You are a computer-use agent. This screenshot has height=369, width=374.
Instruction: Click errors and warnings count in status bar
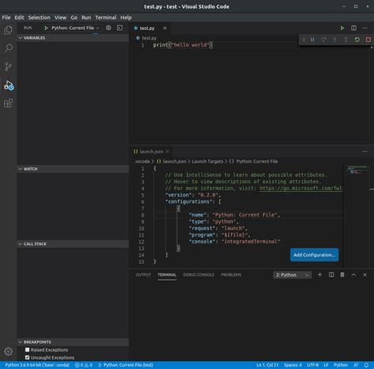(x=84, y=365)
